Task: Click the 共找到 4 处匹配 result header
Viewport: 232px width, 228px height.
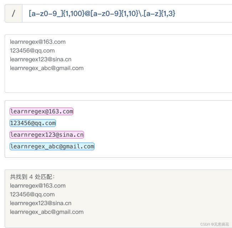Action: [32, 177]
